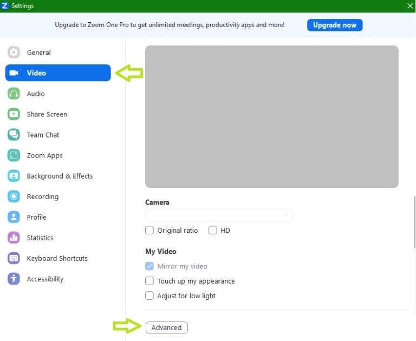Image resolution: width=416 pixels, height=341 pixels.
Task: Click the Zoom Apps icon
Action: point(14,155)
